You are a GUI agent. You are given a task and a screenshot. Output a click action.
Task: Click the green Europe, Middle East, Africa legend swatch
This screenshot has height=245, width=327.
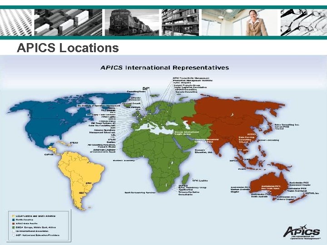click(14, 227)
